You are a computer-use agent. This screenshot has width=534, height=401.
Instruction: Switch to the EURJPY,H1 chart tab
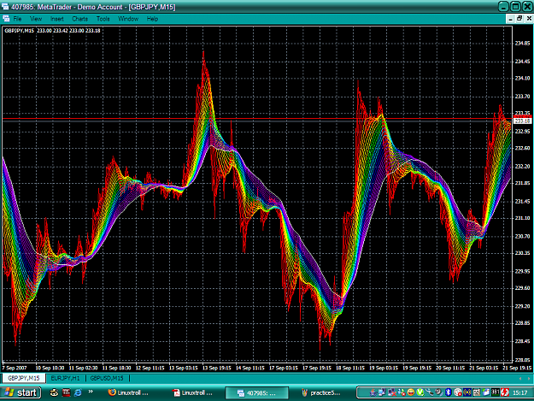[x=65, y=378]
